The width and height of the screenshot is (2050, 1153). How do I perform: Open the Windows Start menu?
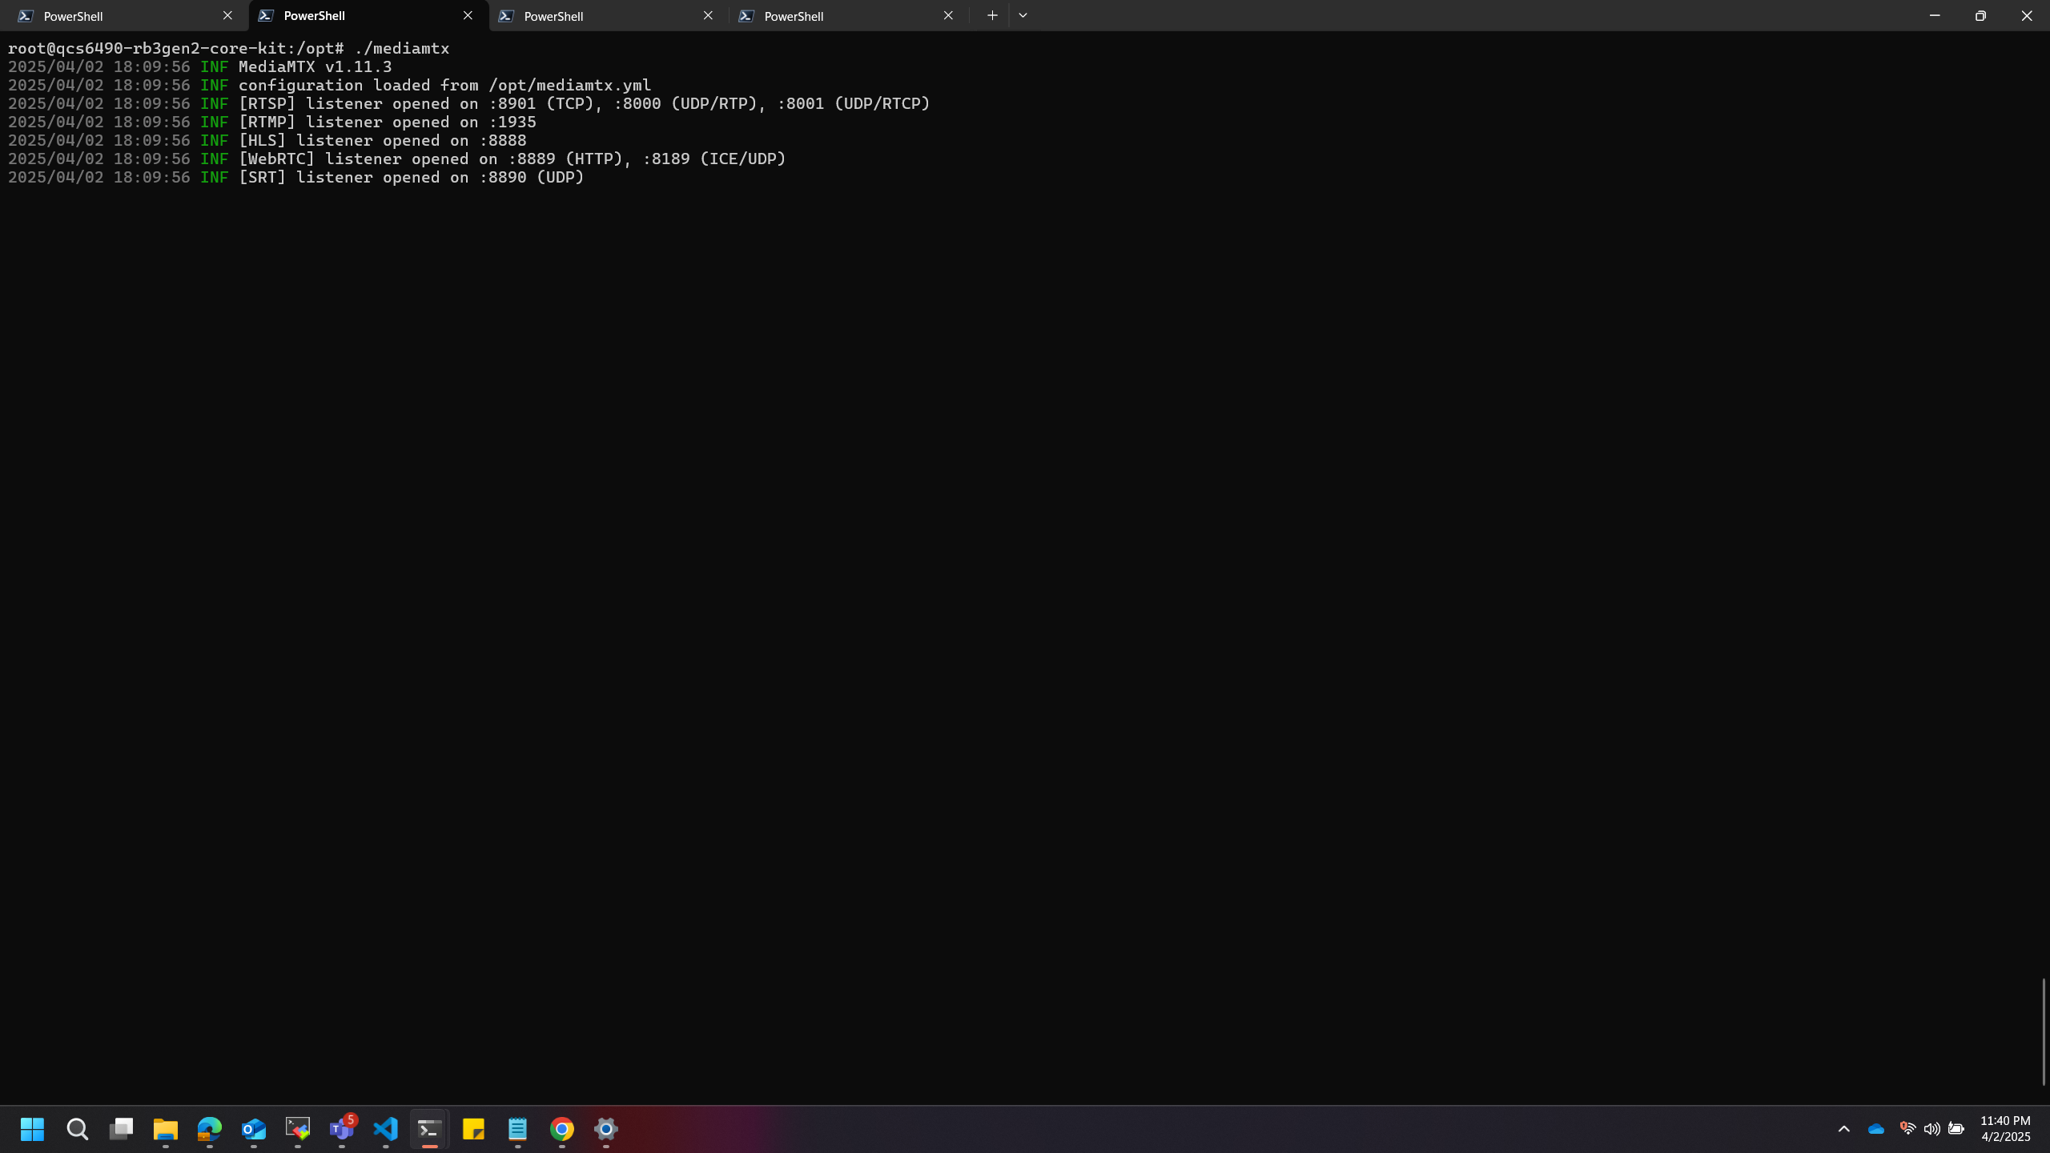point(32,1129)
